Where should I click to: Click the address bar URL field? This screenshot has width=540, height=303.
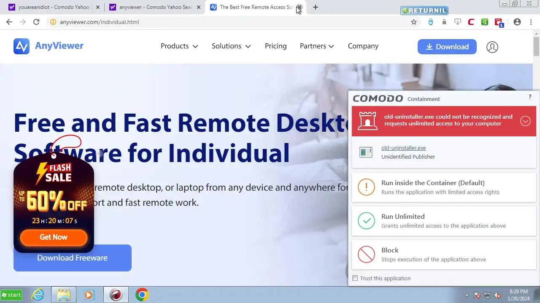point(228,22)
